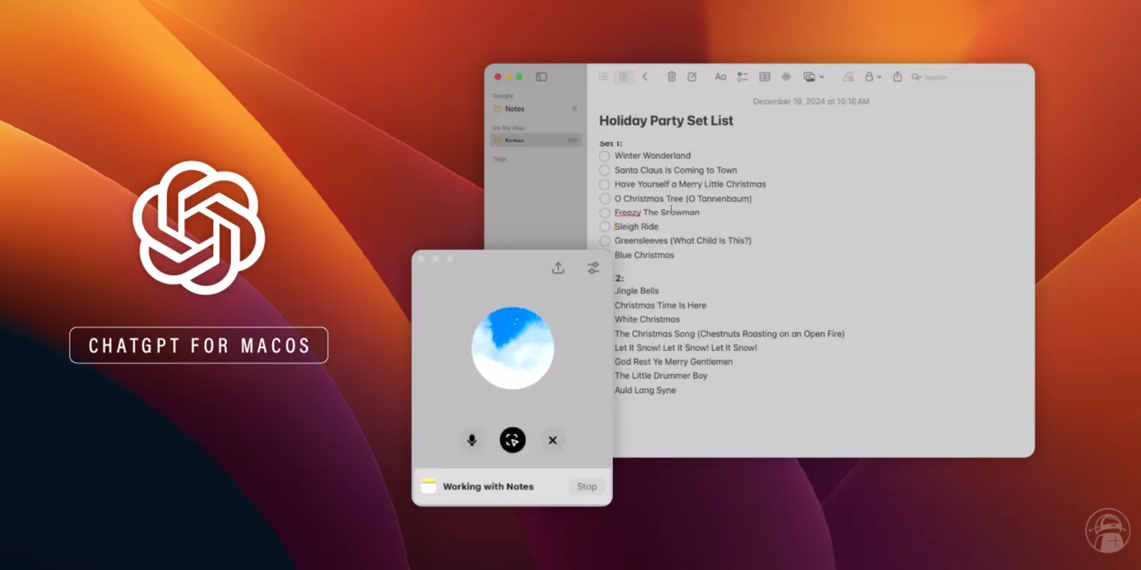End the voice conversation with X button
This screenshot has width=1141, height=570.
coord(552,440)
